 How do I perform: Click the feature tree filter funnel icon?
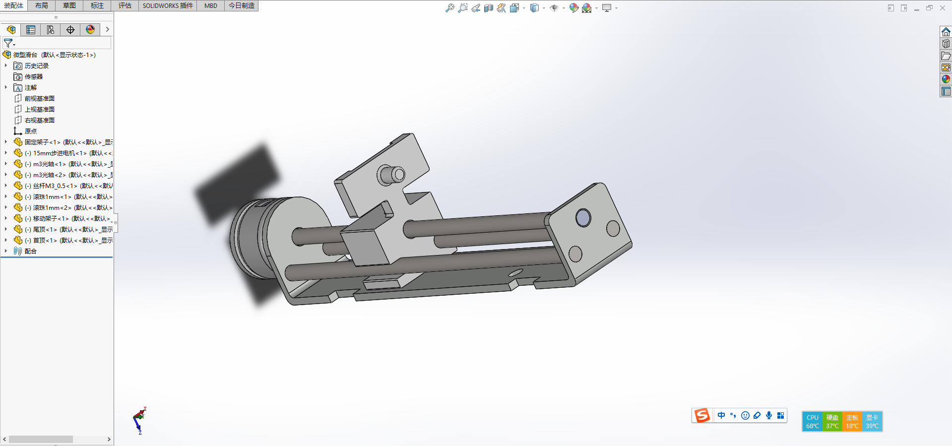coord(8,43)
